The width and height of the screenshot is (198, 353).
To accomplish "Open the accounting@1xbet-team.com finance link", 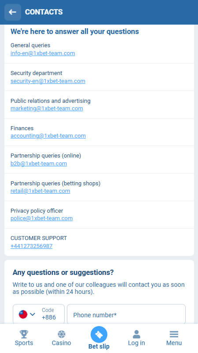I will [48, 136].
